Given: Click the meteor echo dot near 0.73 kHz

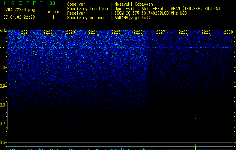Looking at the screenshot, I should (x=195, y=118).
